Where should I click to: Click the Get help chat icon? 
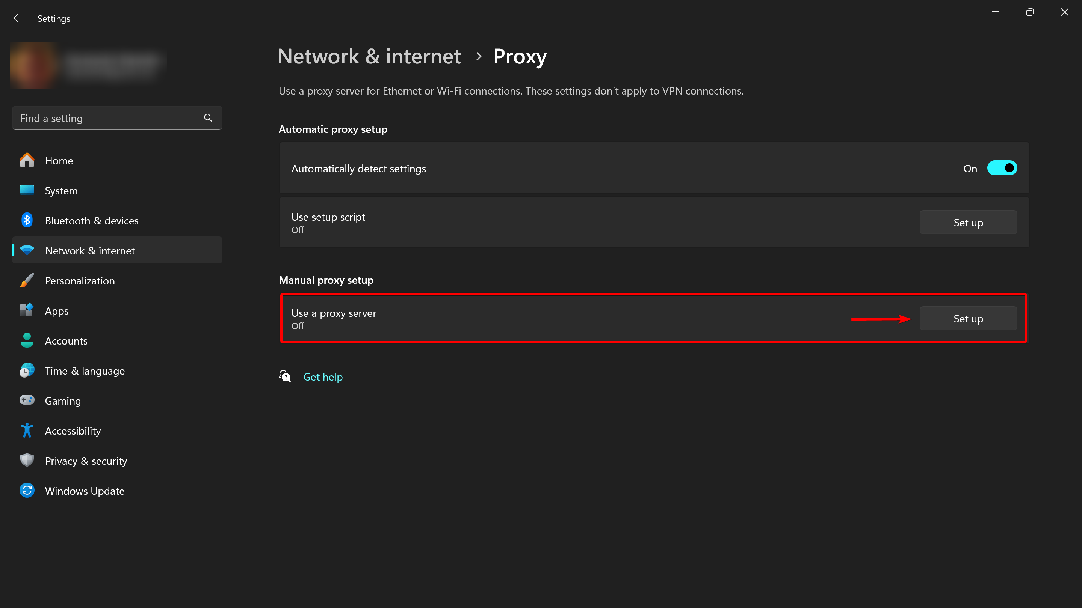click(x=285, y=376)
